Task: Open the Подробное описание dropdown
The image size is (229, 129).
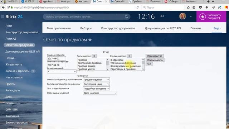Action: click(96, 89)
